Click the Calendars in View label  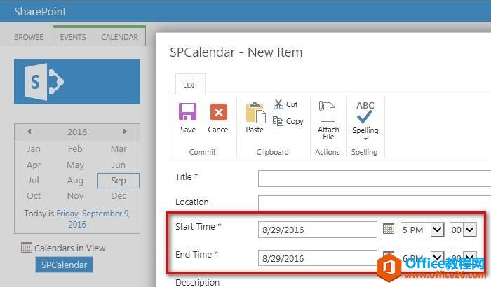70,248
